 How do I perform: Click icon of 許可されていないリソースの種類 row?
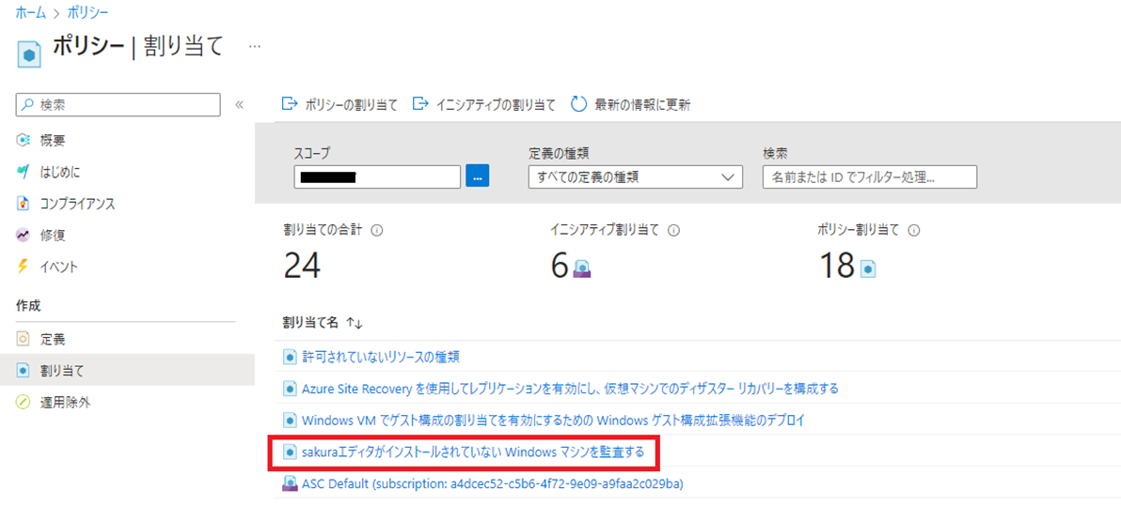(x=290, y=356)
